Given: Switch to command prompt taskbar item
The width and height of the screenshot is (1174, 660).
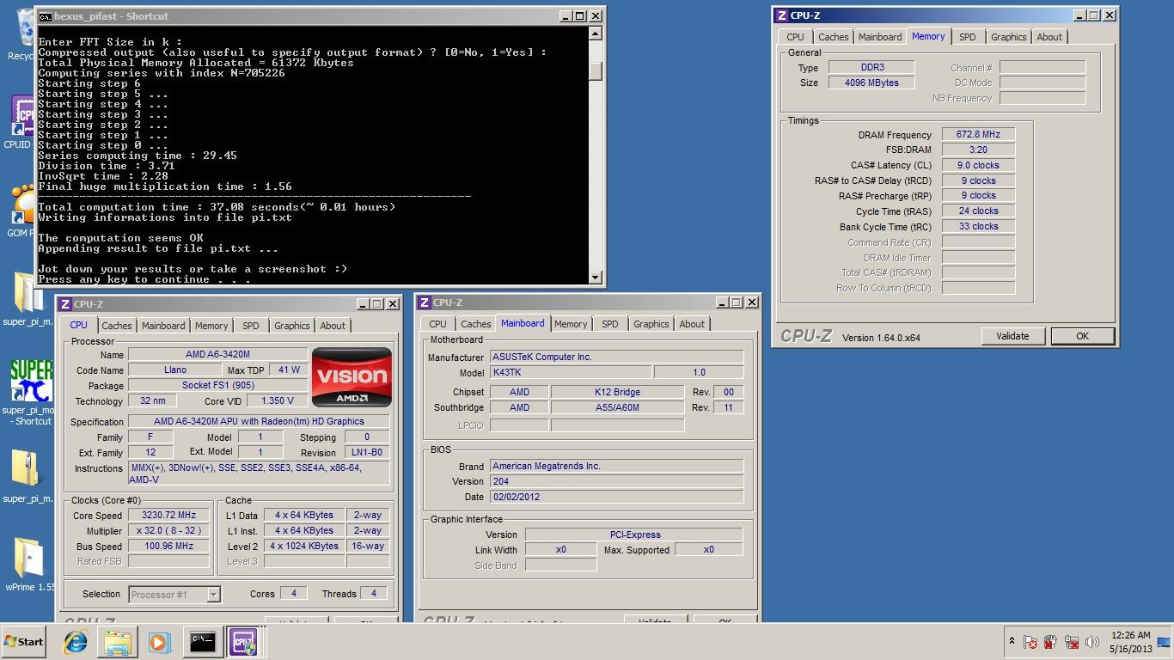Looking at the screenshot, I should 202,642.
